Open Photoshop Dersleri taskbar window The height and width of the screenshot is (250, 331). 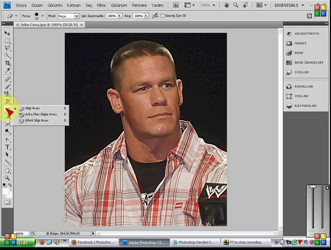[195, 242]
